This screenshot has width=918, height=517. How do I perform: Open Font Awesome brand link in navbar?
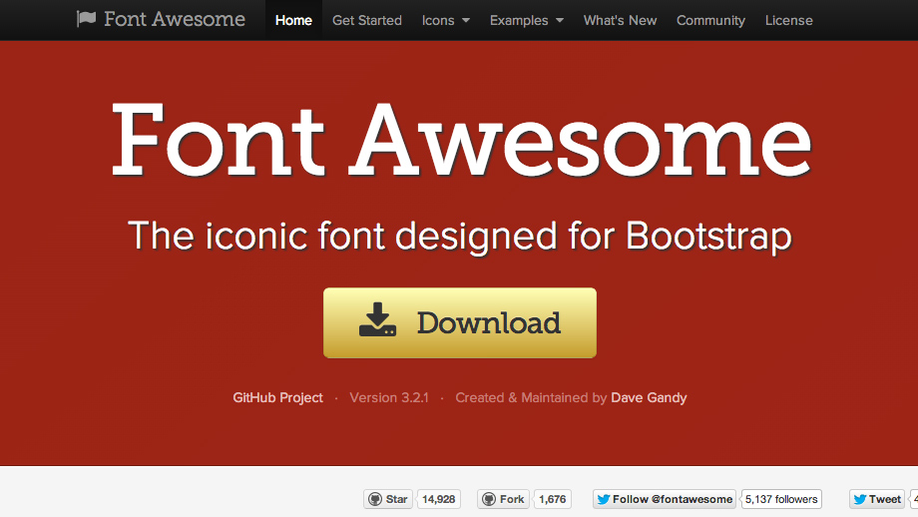click(161, 19)
